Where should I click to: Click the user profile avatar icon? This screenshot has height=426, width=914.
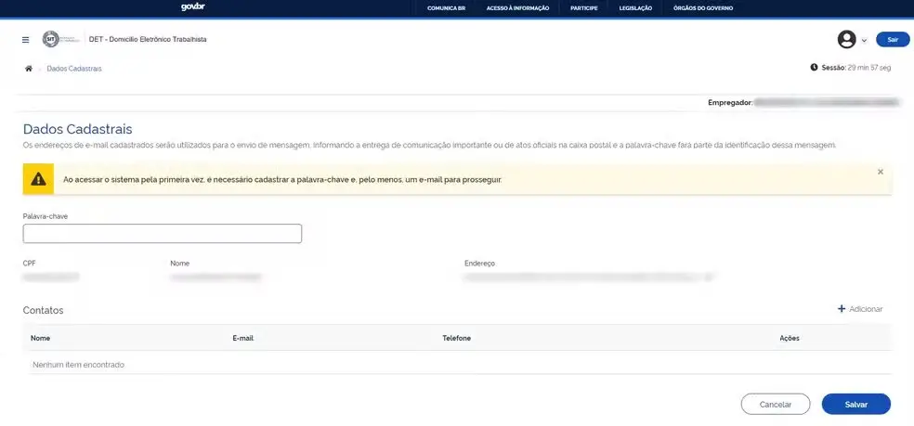pyautogui.click(x=846, y=39)
